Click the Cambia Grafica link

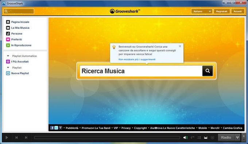(x=233, y=128)
